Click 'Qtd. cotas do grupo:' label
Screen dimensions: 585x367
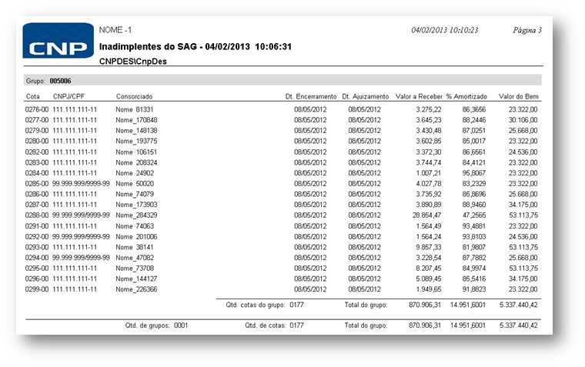tap(256, 305)
